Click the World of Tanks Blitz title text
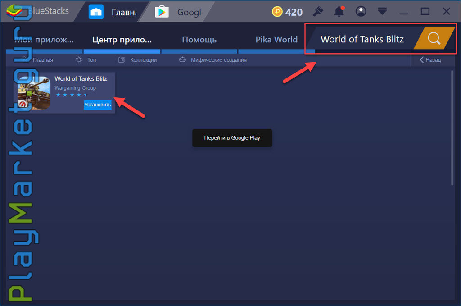 (x=81, y=78)
